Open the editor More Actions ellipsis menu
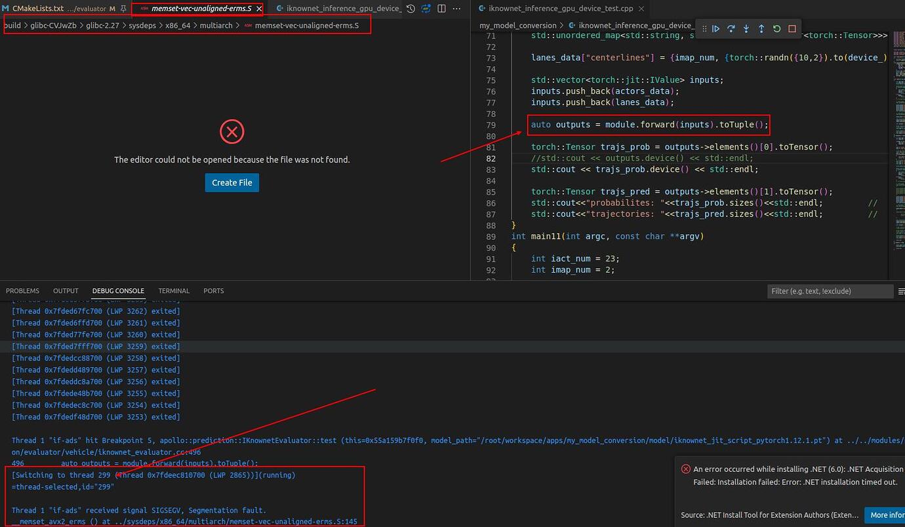The height and width of the screenshot is (527, 905). (x=457, y=9)
